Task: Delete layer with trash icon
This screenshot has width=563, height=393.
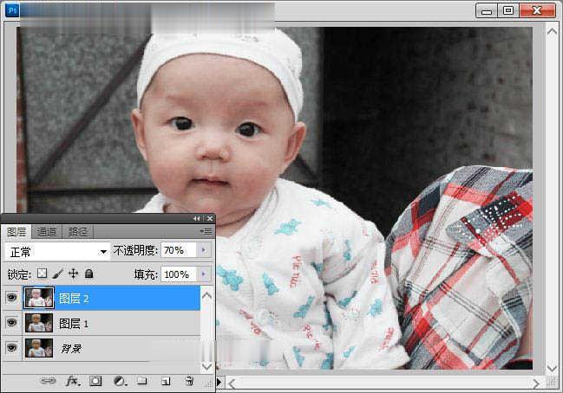Action: 190,381
